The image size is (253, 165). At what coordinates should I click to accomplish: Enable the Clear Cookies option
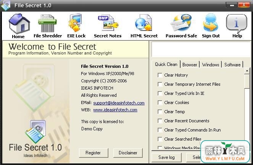160,103
